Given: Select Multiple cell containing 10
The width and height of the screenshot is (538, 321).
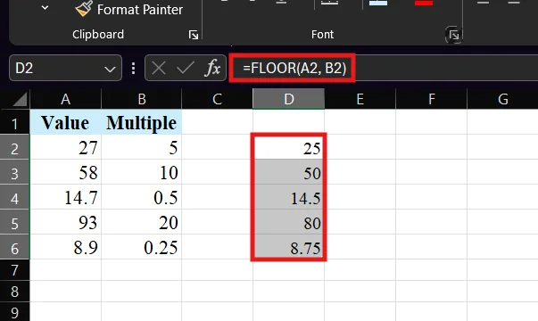Looking at the screenshot, I should (141, 172).
